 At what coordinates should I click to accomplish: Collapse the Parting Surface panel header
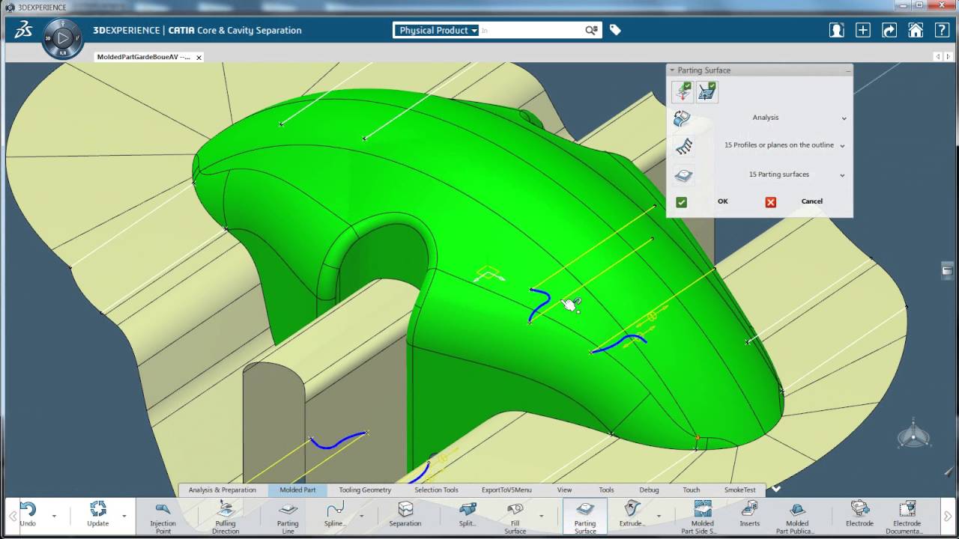(672, 70)
